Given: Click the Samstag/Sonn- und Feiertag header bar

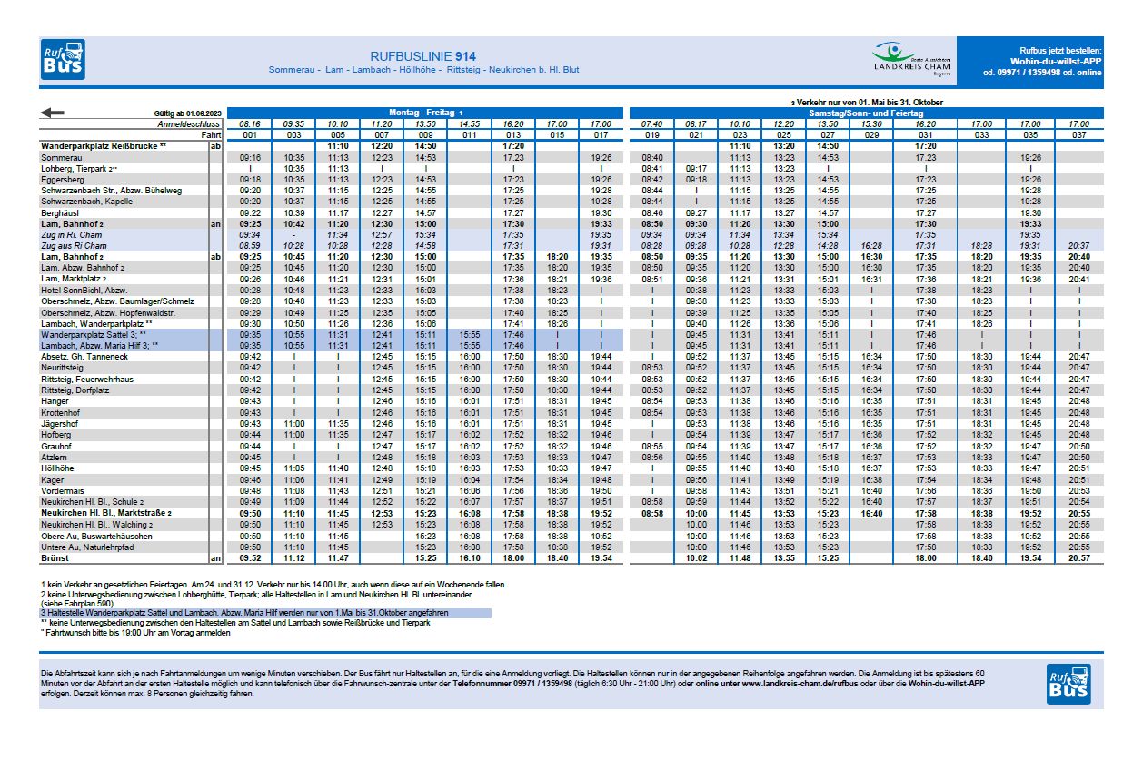Looking at the screenshot, I should pos(867,113).
